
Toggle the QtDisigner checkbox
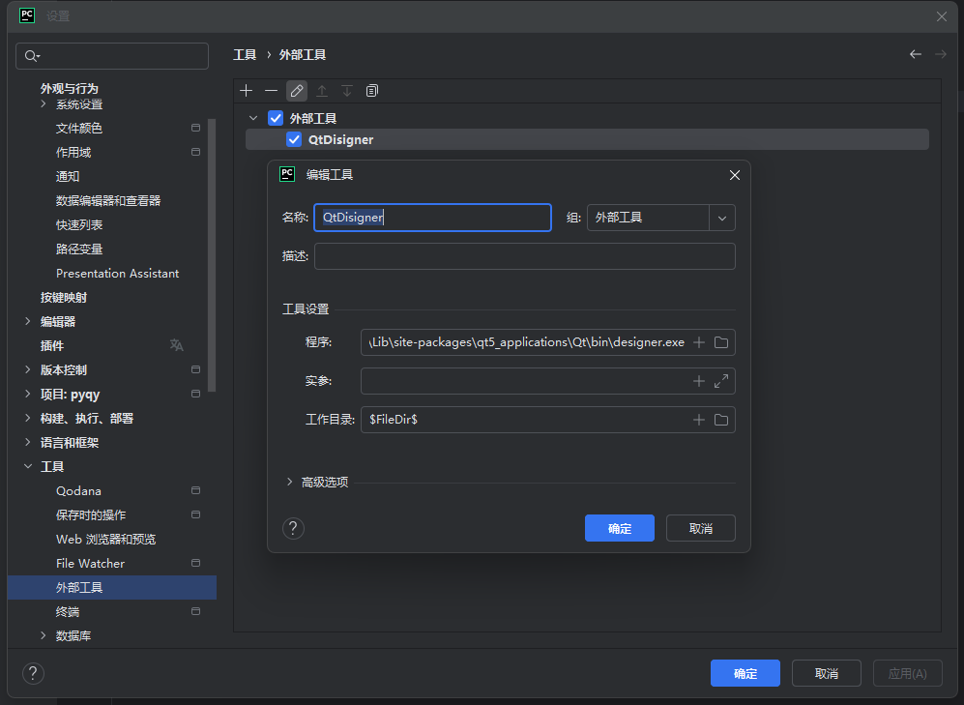point(294,139)
